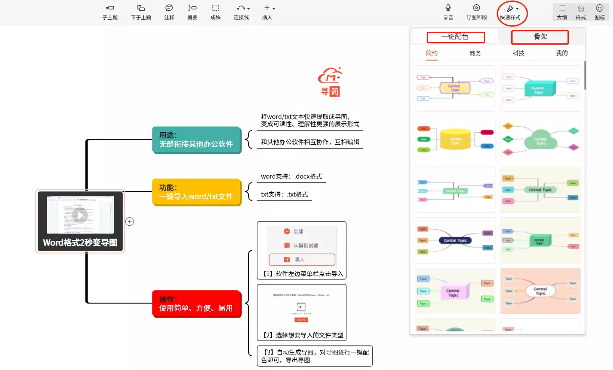Image resolution: width=613 pixels, height=370 pixels.
Task: Expand the 连接线 dropdown arrow
Action: coord(249,9)
